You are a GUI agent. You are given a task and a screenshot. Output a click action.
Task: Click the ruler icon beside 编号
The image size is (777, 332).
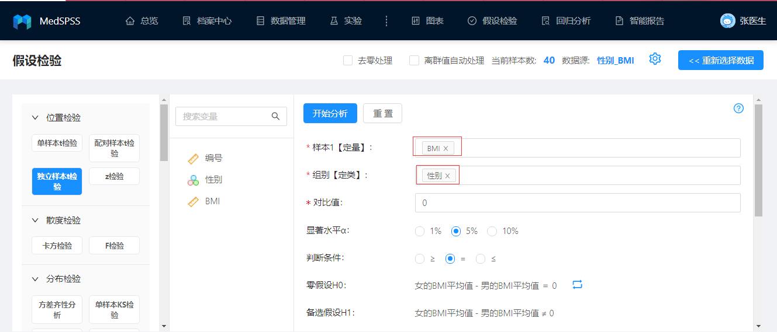point(193,158)
